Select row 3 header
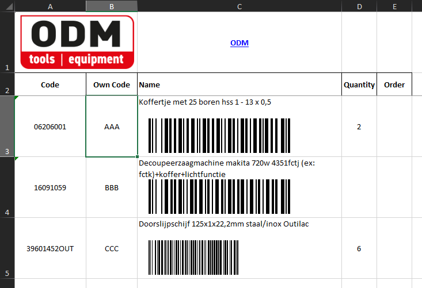Screen dimensions: 422x288 (x=7, y=126)
